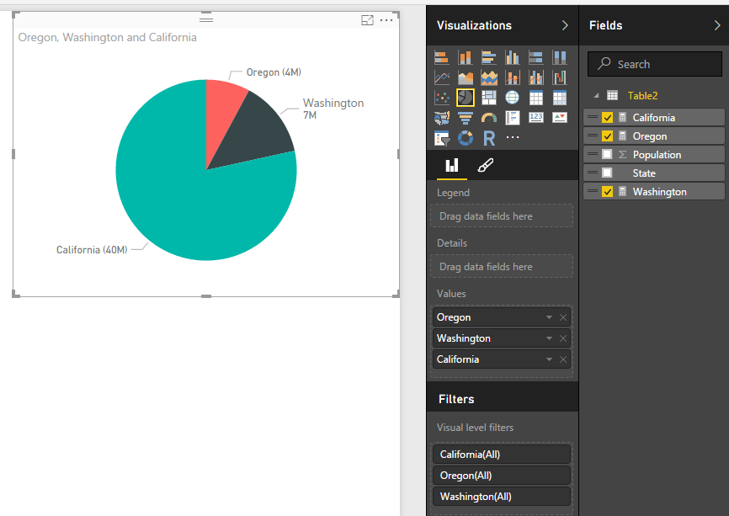Select the filled map visualization

(442, 118)
